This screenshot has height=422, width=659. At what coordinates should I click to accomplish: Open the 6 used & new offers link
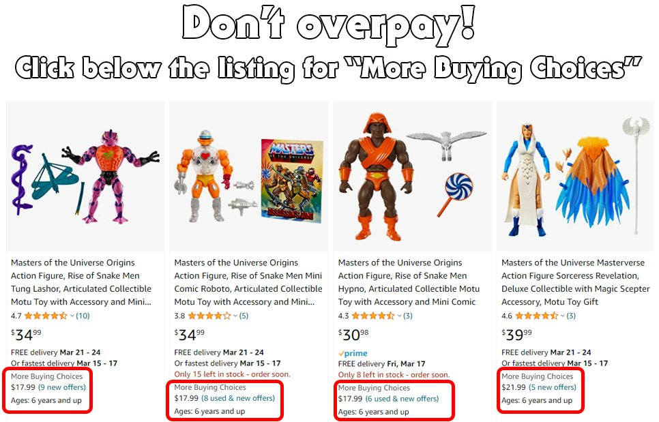(x=402, y=399)
